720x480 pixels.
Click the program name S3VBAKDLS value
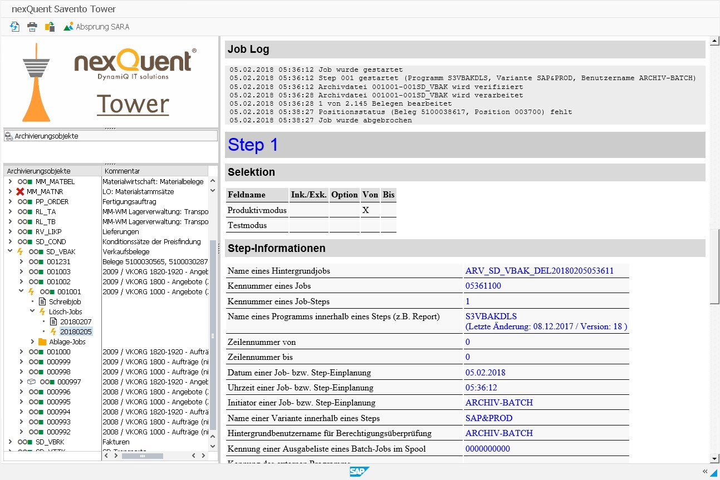491,316
